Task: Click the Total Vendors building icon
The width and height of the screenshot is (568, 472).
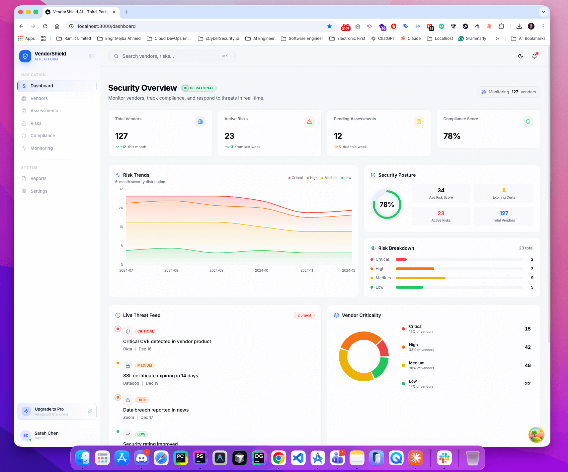Action: pos(200,122)
